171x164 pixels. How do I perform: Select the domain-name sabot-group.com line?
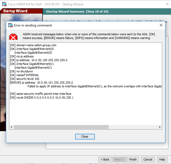point(33,45)
